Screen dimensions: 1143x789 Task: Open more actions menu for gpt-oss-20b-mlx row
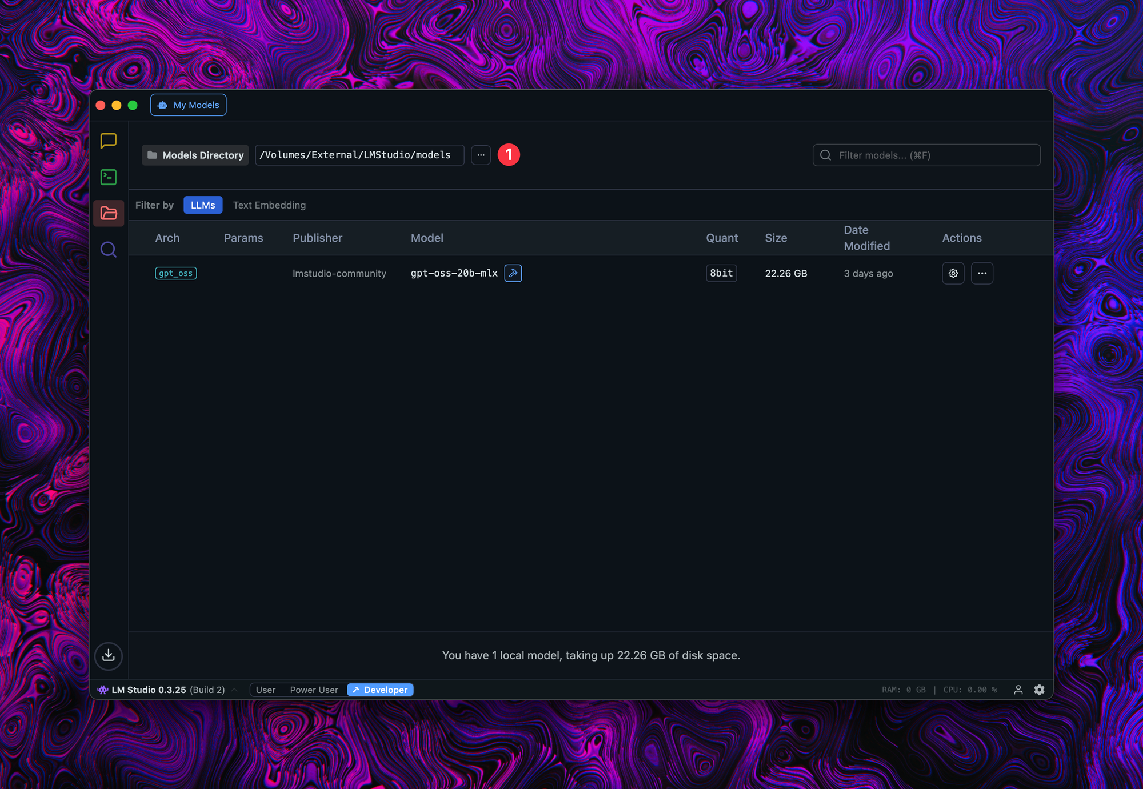pyautogui.click(x=981, y=273)
